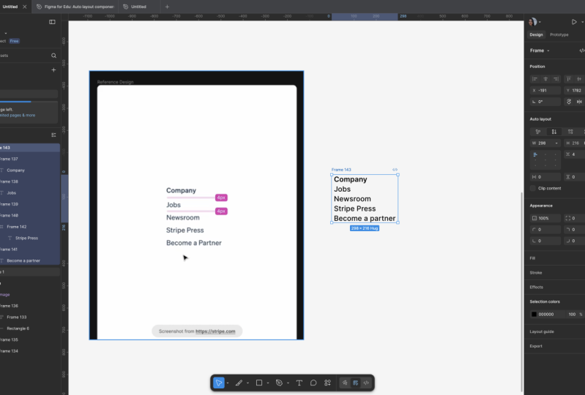This screenshot has width=585, height=395.
Task: Toggle the left sidebar panel icon
Action: [52, 22]
